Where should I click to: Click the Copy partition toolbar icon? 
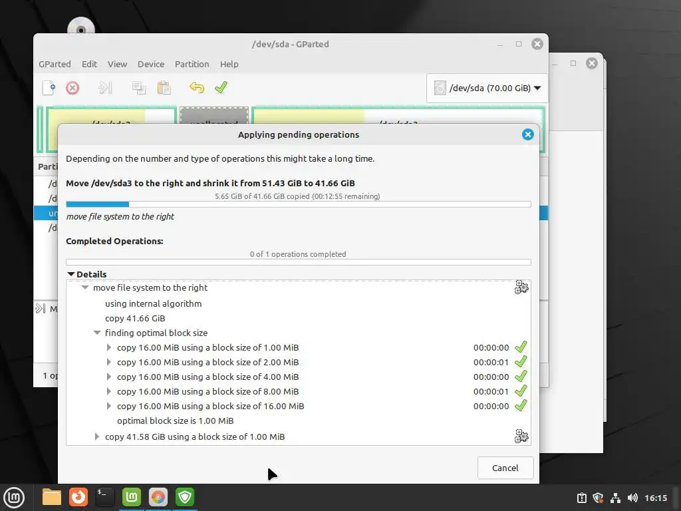pos(138,88)
